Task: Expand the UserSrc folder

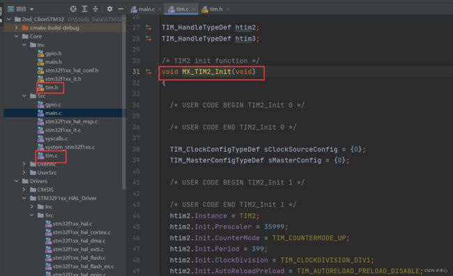Action: point(24,173)
